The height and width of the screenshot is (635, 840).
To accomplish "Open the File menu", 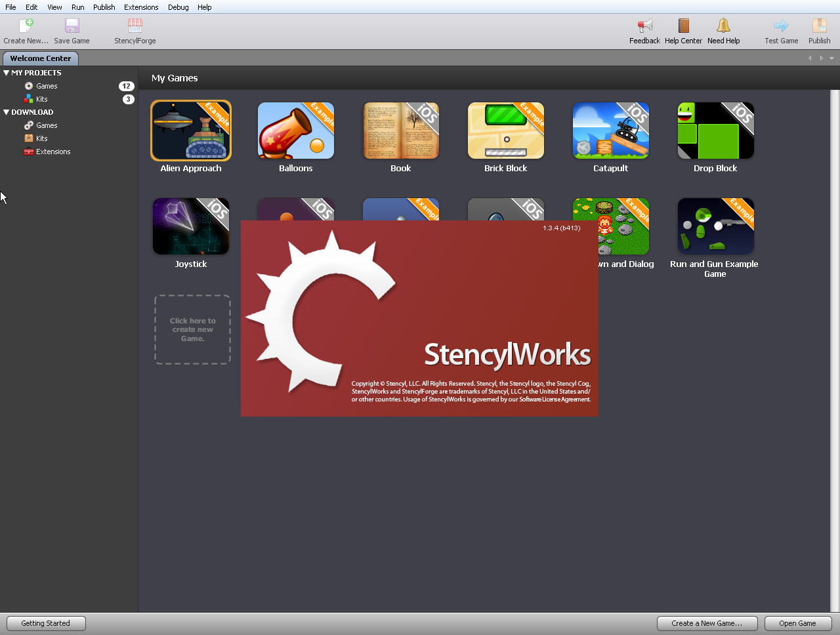I will pyautogui.click(x=10, y=7).
